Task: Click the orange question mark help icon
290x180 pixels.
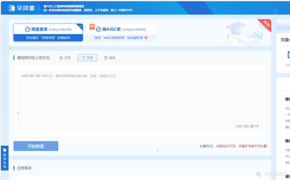Action: coord(146,38)
